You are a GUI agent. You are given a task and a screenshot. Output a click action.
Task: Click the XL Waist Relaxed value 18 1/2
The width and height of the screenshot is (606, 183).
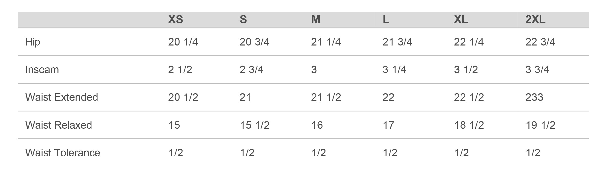(x=469, y=125)
